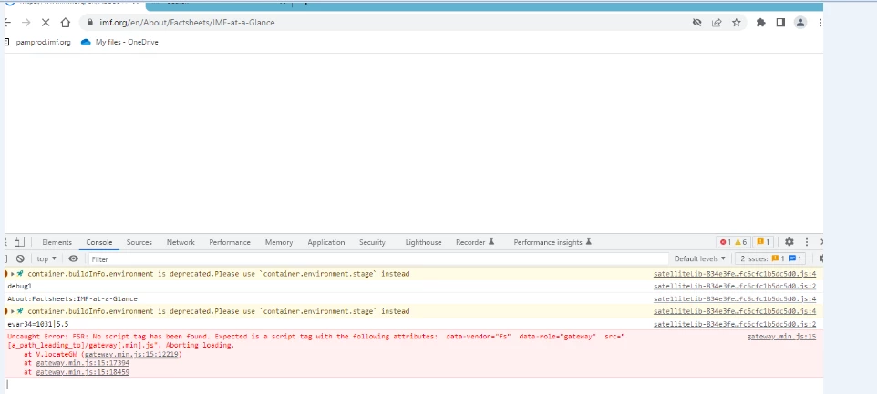Screen dimensions: 877x394
Task: Switch to the Security tab
Action: 373,242
